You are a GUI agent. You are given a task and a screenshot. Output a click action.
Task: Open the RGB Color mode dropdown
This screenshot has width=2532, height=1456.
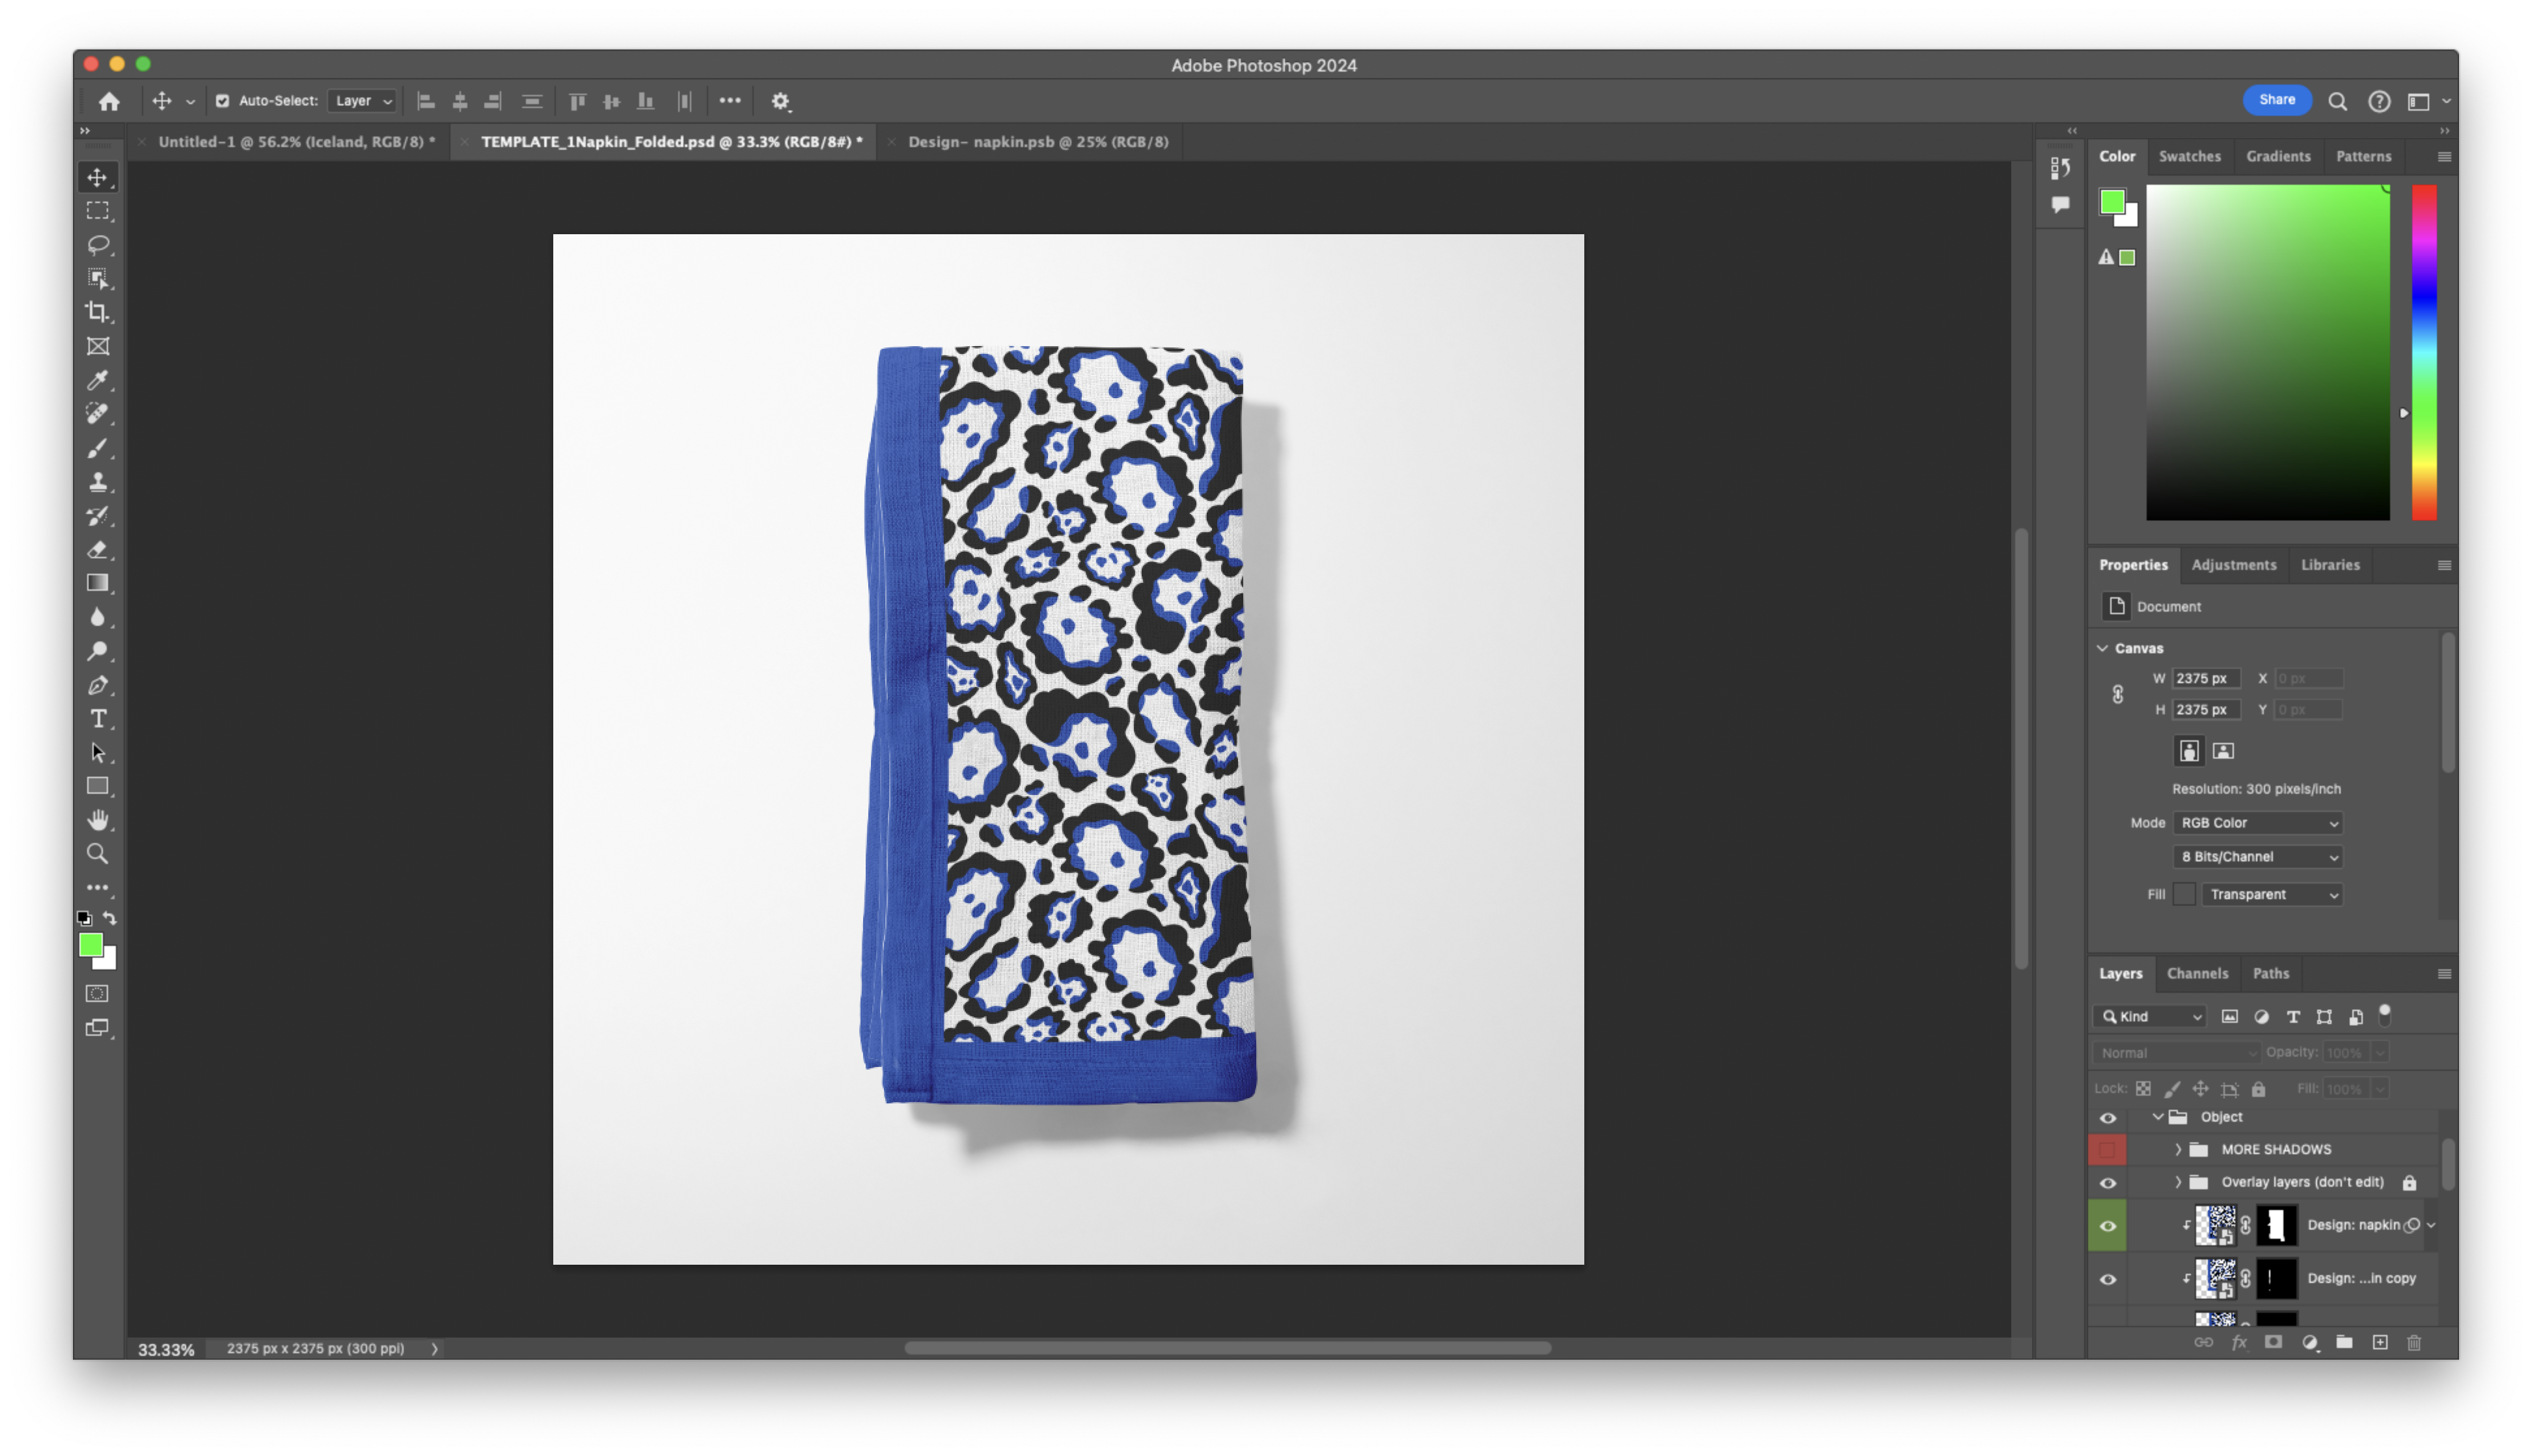pyautogui.click(x=2258, y=823)
